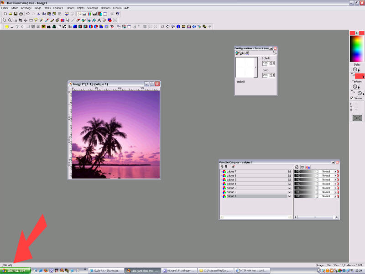Image resolution: width=365 pixels, height=274 pixels.
Task: Select the Text tool letter A
Action: tap(99, 20)
